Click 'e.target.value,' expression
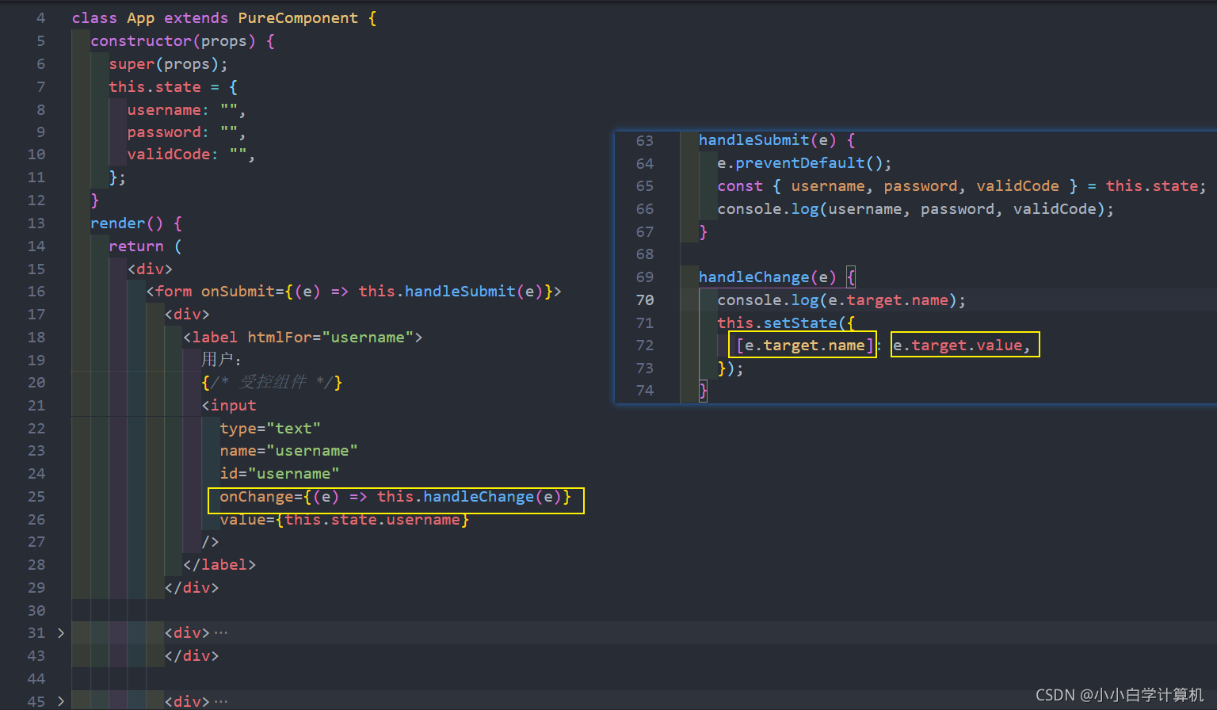 tap(962, 345)
